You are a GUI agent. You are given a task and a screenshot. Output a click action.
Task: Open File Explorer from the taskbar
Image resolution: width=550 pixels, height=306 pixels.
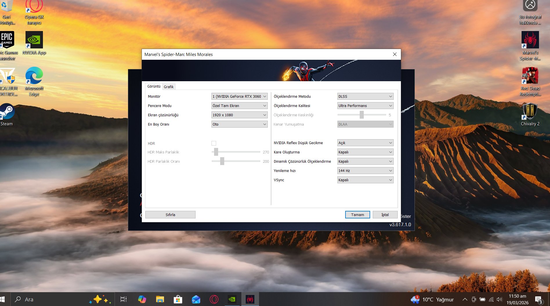pos(160,299)
